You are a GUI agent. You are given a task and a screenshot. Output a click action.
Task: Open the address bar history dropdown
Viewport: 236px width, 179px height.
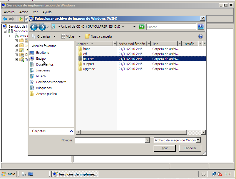tap(134, 27)
